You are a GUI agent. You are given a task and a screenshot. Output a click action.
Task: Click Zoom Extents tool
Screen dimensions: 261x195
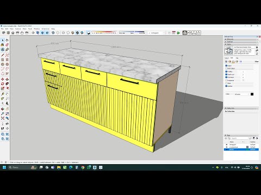[3, 118]
